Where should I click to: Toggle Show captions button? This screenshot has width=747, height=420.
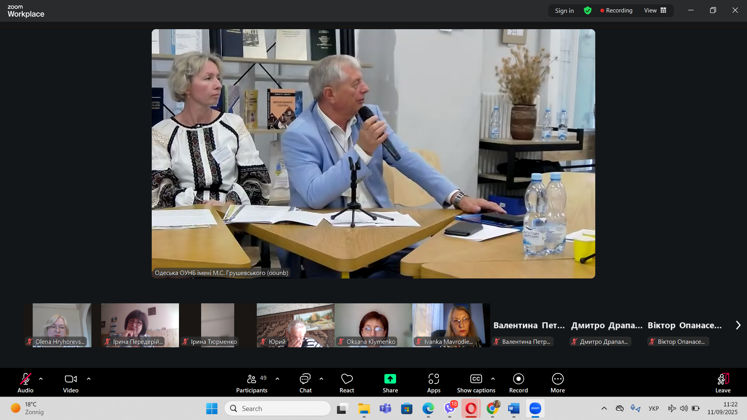(x=476, y=379)
